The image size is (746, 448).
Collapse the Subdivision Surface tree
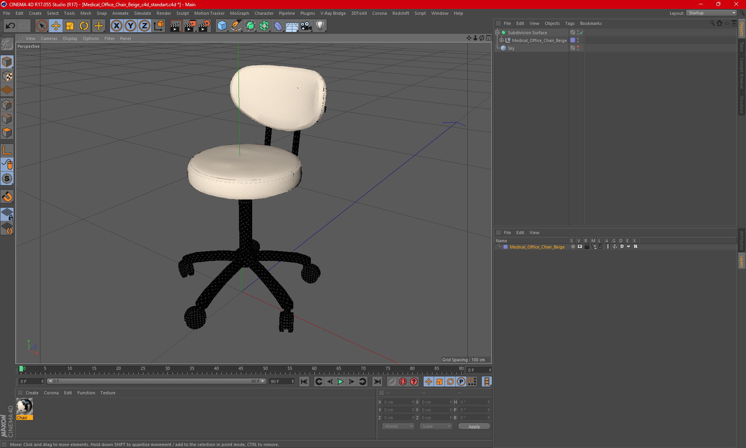[x=497, y=33]
